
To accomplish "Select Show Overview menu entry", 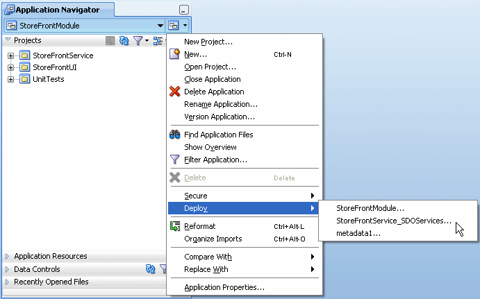I will click(x=245, y=147).
